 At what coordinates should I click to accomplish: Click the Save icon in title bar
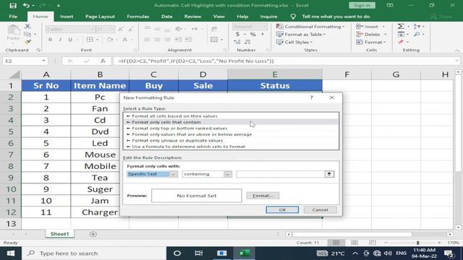[13, 5]
